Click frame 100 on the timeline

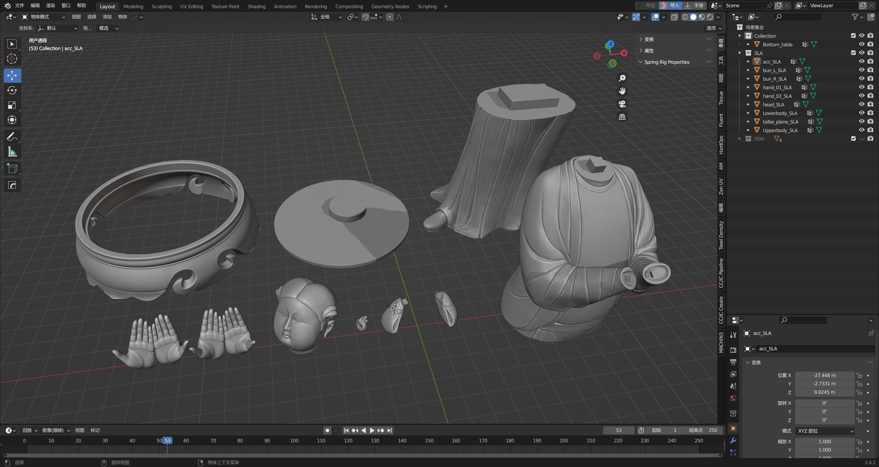(x=294, y=441)
